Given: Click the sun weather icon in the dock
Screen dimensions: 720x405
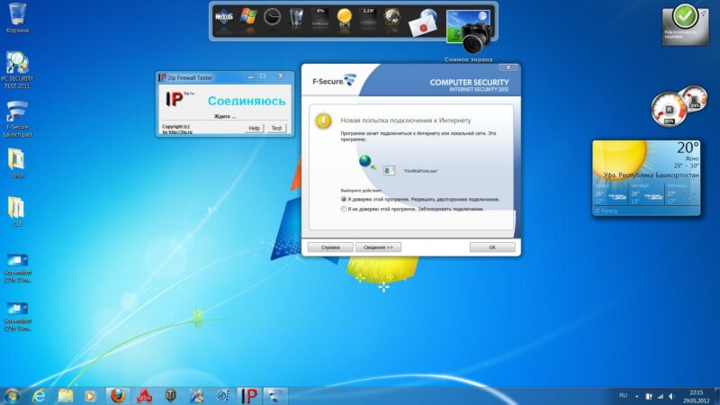Looking at the screenshot, I should click(344, 18).
